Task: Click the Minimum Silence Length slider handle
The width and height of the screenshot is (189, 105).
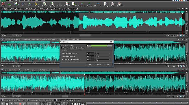Action: tap(98, 54)
